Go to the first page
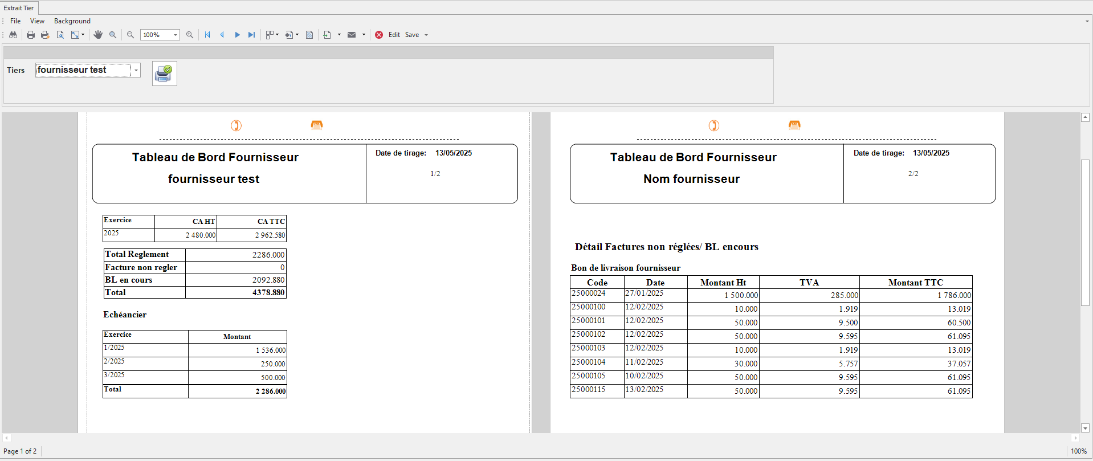This screenshot has width=1093, height=461. pyautogui.click(x=207, y=35)
